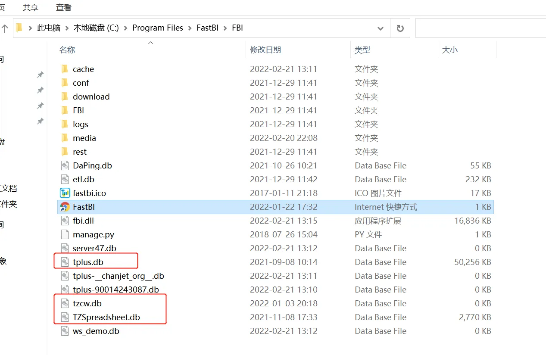Navigate to FastBI breadcrumb segment
Image resolution: width=546 pixels, height=355 pixels.
pyautogui.click(x=207, y=28)
